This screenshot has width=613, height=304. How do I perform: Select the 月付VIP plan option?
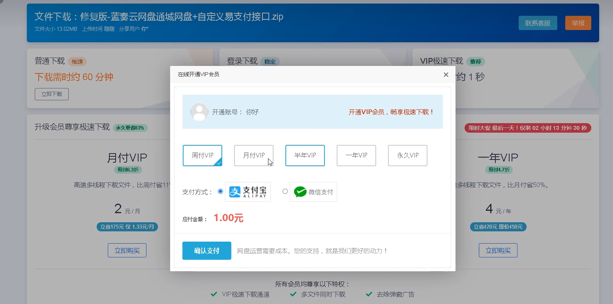254,156
